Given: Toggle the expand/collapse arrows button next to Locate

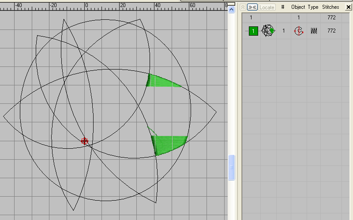Looking at the screenshot, I should [x=252, y=7].
